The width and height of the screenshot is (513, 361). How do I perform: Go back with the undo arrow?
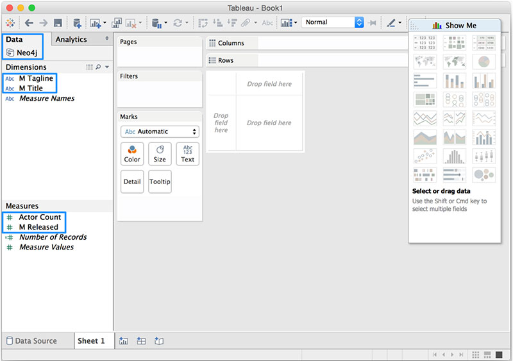point(29,22)
